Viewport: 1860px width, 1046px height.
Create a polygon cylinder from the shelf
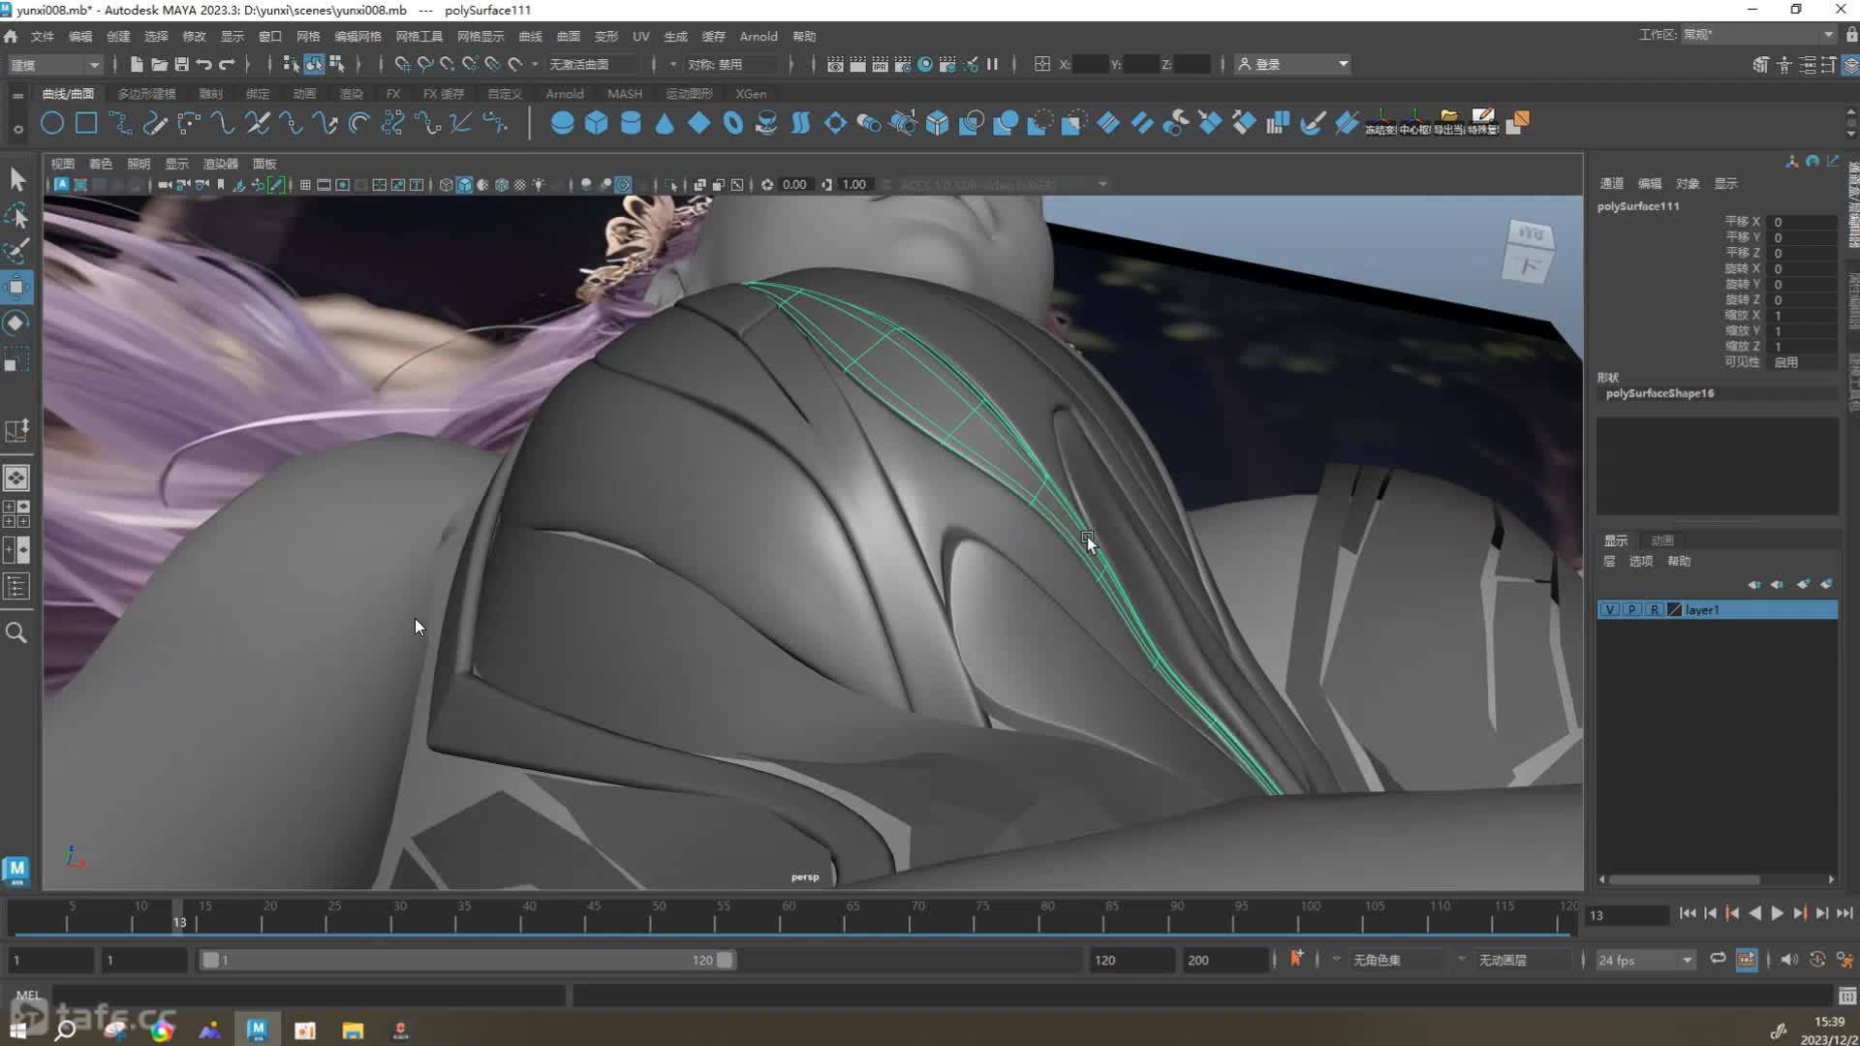tap(631, 123)
